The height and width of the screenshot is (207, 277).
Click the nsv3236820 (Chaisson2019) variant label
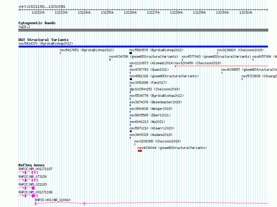[x=240, y=50]
